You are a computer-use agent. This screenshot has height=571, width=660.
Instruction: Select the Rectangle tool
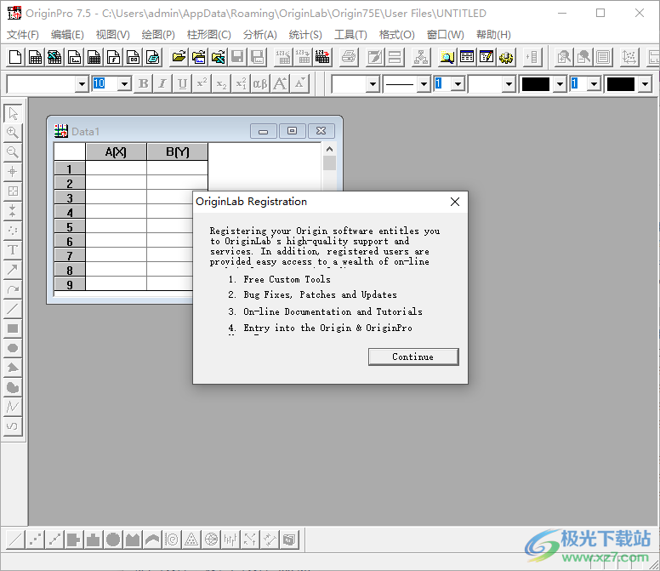[x=13, y=328]
